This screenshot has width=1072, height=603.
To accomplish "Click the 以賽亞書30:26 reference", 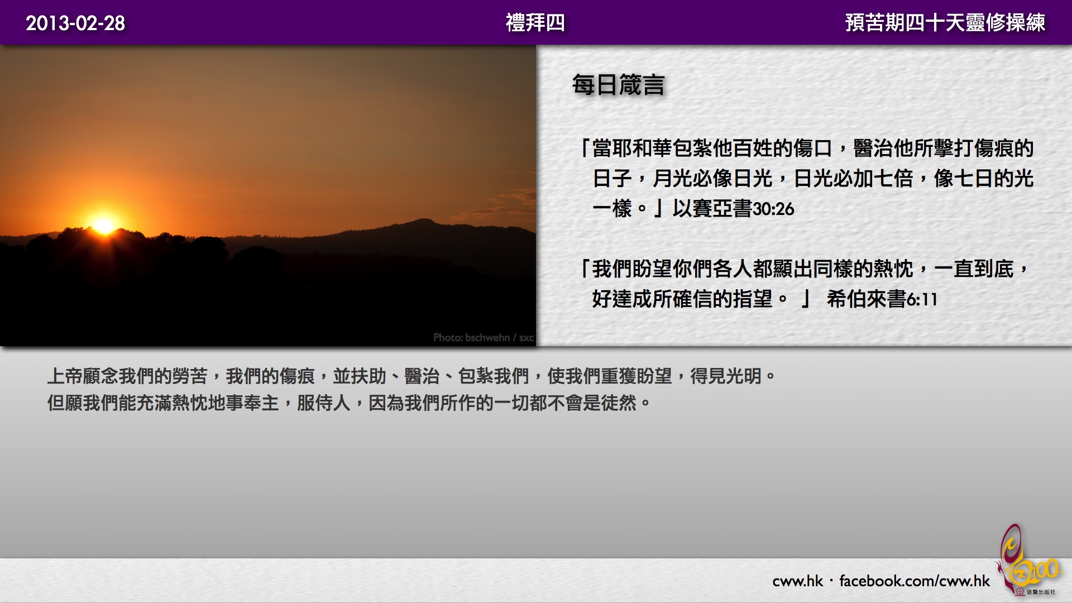I will [x=733, y=209].
